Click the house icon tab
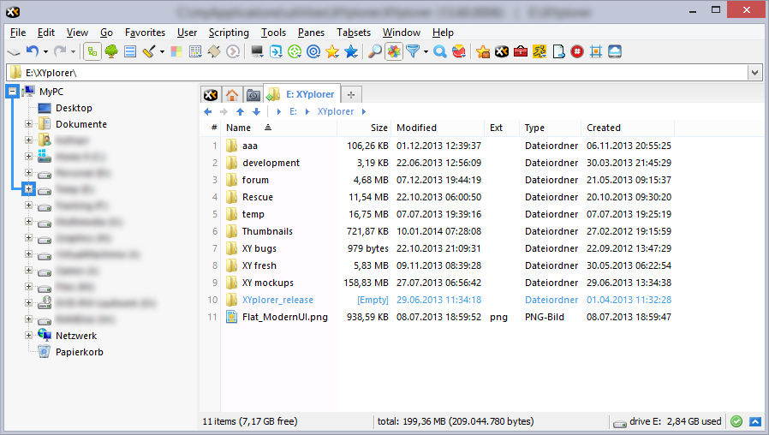Screen dimensions: 769x435 (x=231, y=95)
